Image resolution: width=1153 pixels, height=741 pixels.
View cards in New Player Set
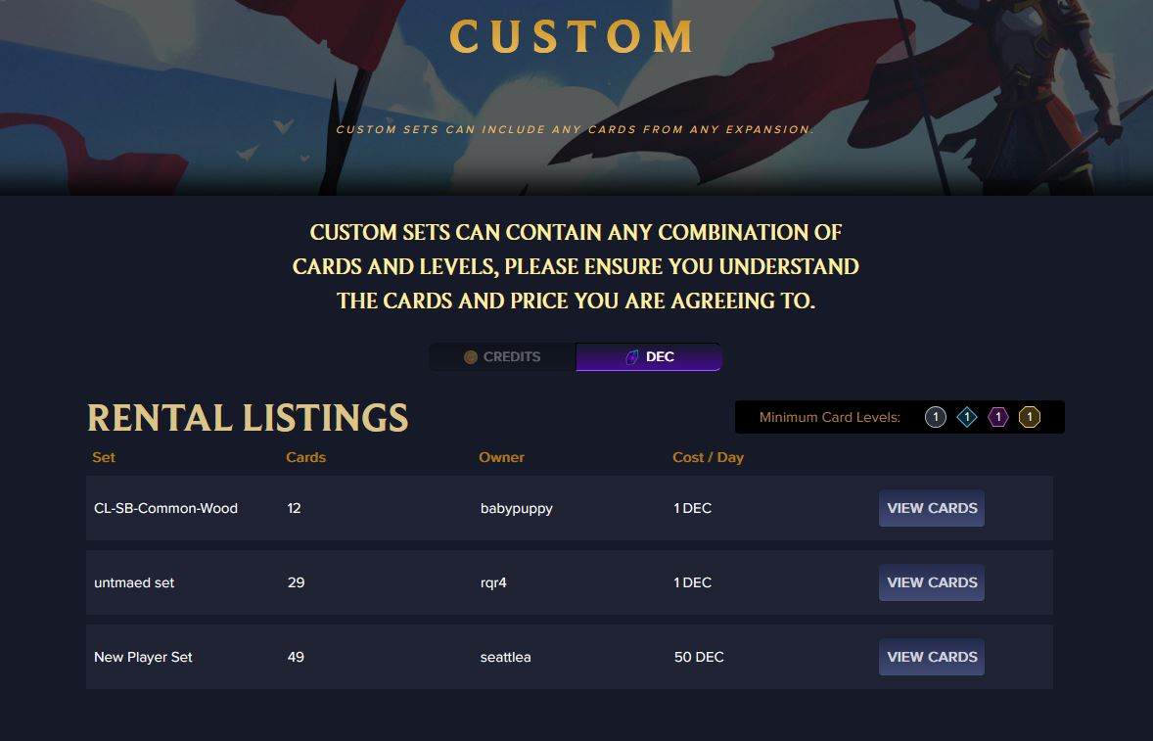tap(932, 657)
